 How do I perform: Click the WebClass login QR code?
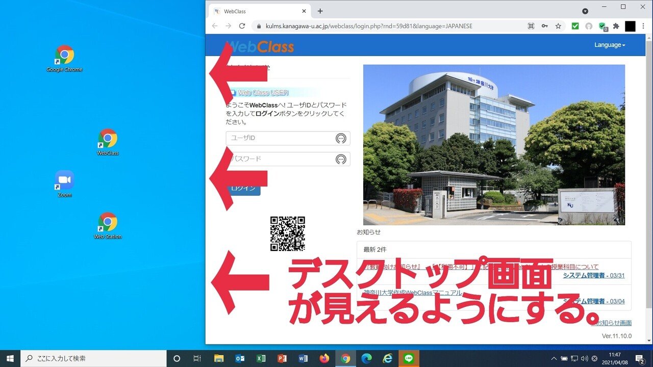pyautogui.click(x=288, y=233)
